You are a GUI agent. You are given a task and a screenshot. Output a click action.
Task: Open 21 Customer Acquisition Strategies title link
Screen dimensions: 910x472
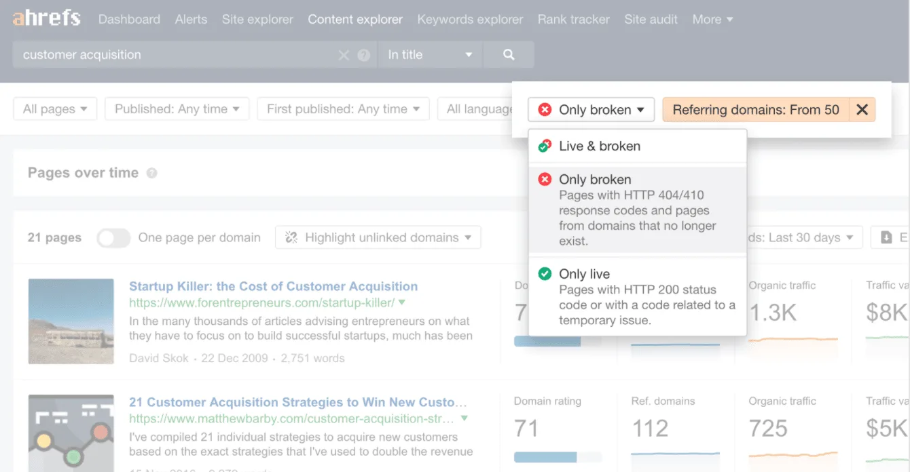(298, 402)
